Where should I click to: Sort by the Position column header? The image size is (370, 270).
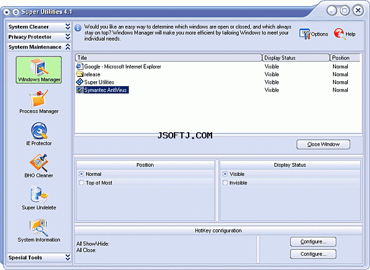pyautogui.click(x=345, y=58)
